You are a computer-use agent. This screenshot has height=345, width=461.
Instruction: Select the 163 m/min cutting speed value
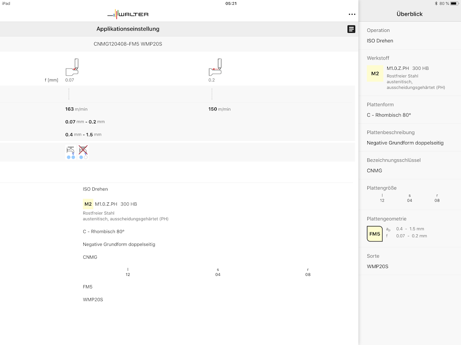pyautogui.click(x=76, y=109)
